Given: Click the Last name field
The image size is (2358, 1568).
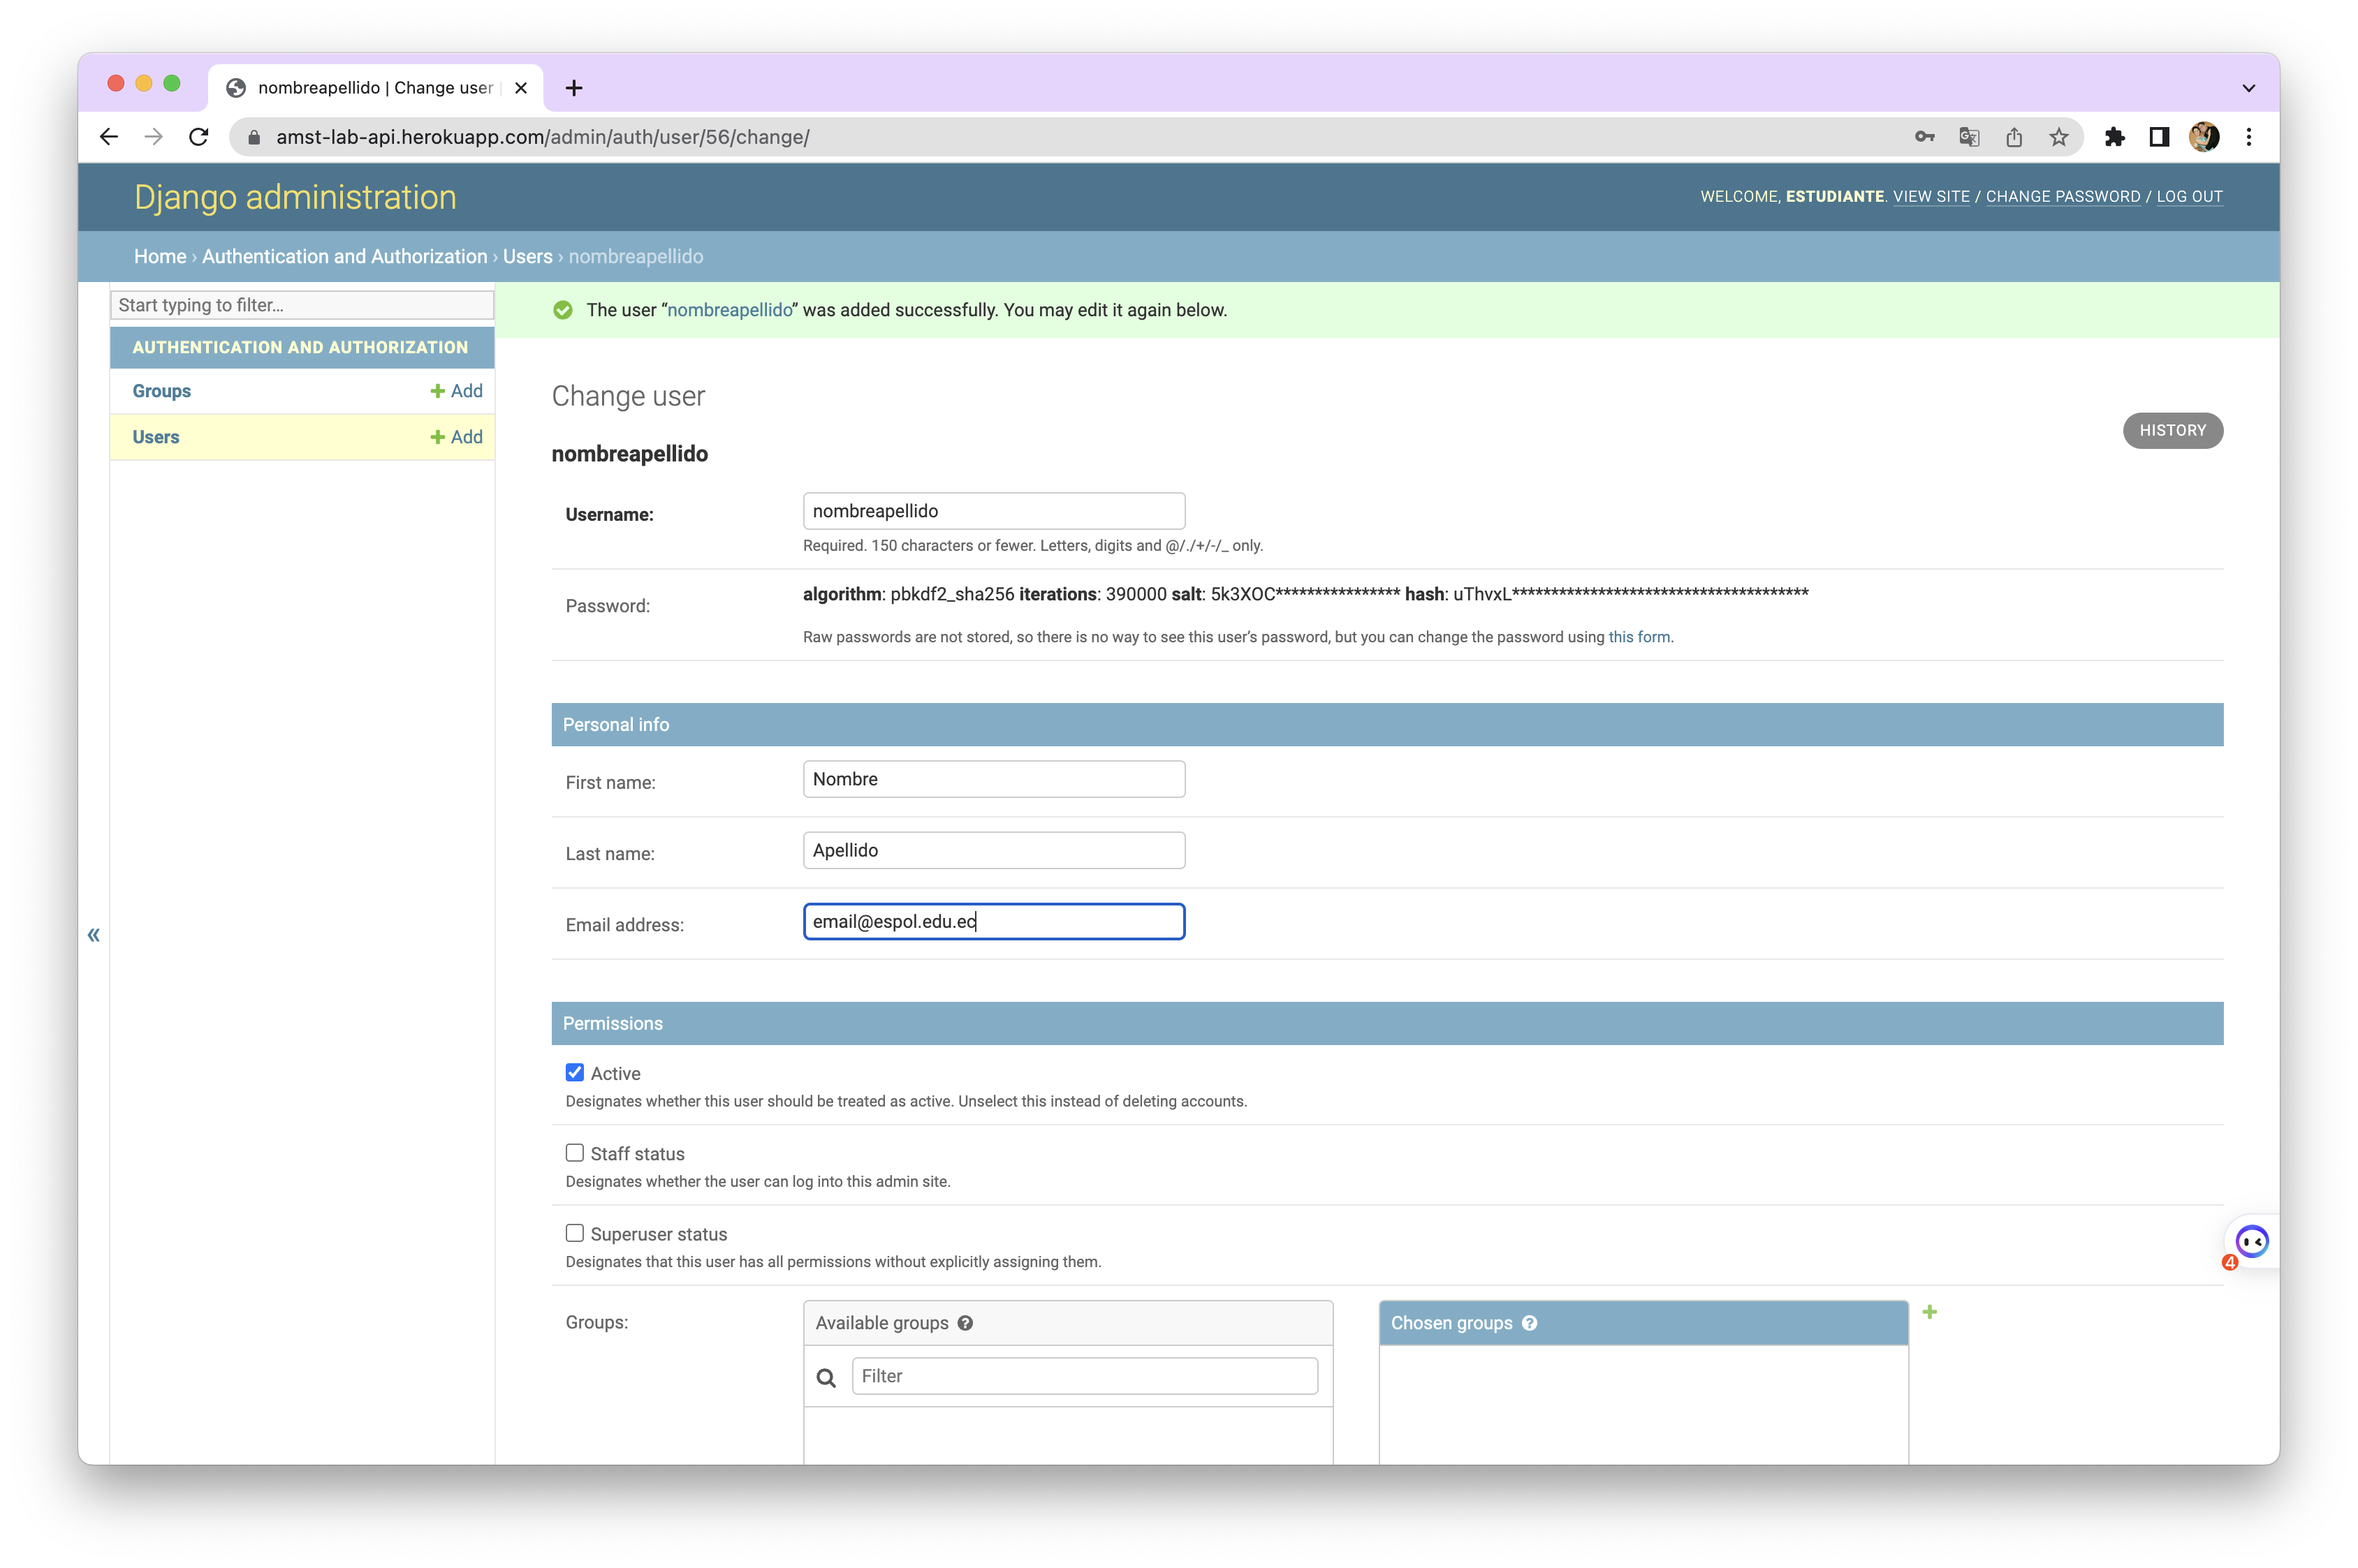Looking at the screenshot, I should pos(993,850).
